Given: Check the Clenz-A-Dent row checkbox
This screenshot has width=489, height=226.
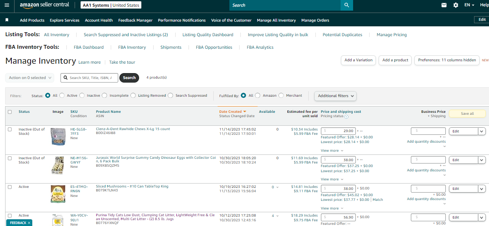Looking at the screenshot, I should point(10,129).
